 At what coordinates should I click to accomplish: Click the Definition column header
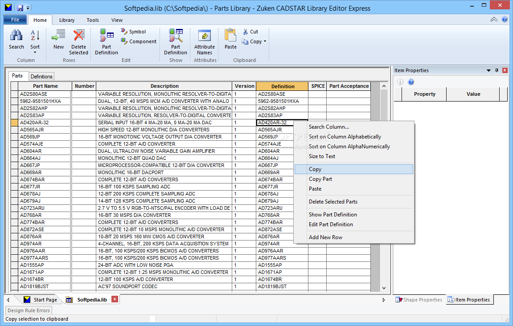click(282, 86)
